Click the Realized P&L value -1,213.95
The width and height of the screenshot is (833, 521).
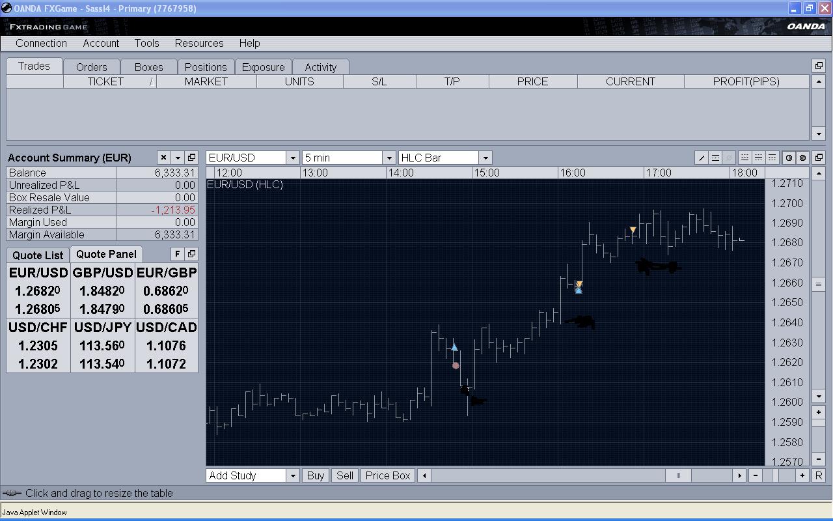click(x=173, y=210)
